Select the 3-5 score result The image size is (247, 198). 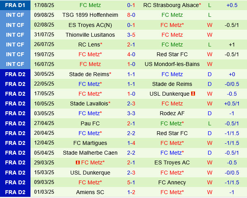(x=131, y=35)
